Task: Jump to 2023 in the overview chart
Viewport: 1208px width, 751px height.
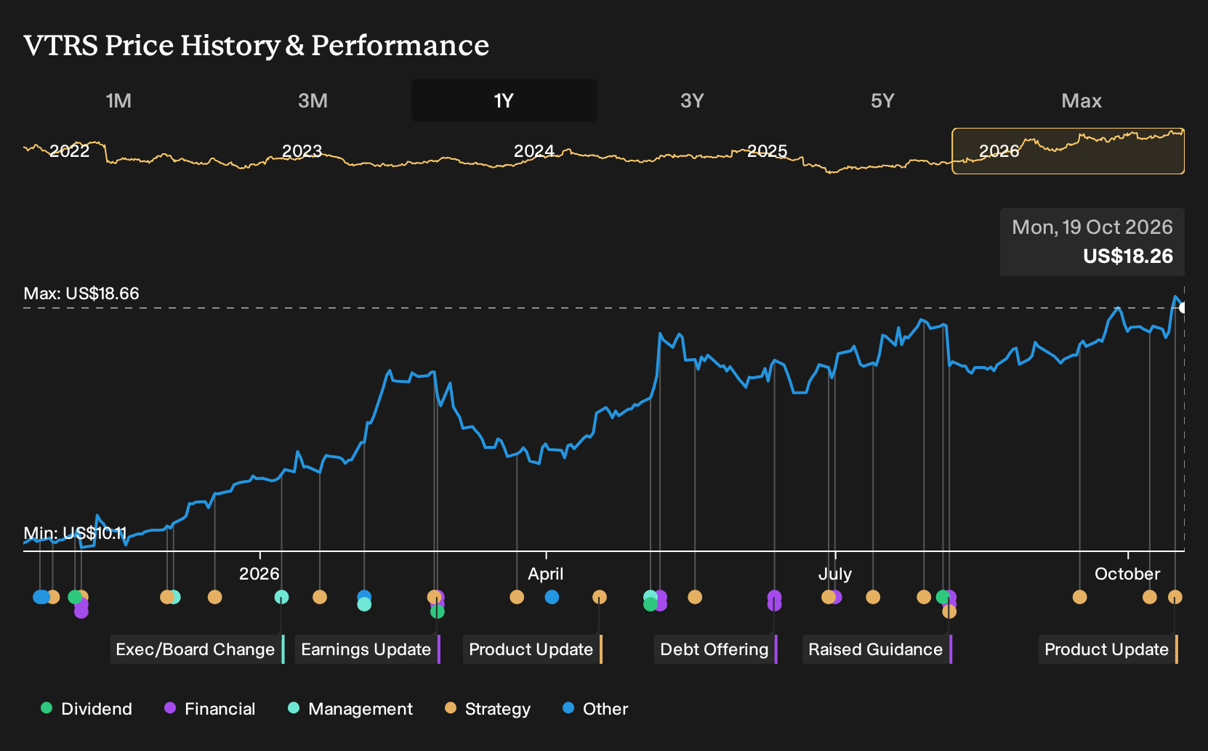Action: (302, 151)
